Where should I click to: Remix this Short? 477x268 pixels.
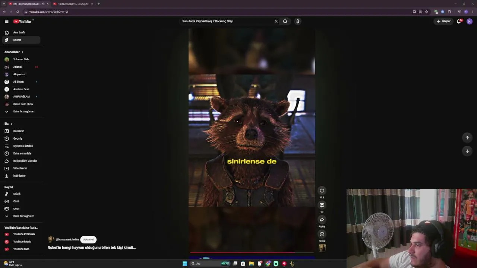point(322,234)
